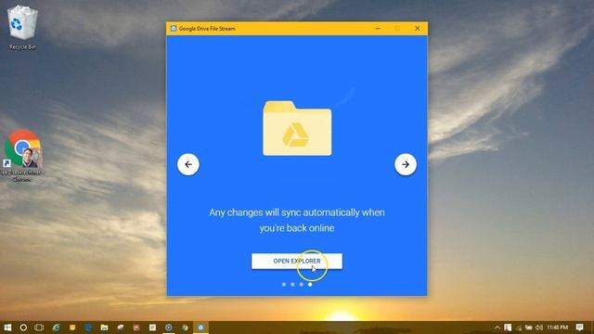594x334 pixels.
Task: Open the volume control in system tray
Action: point(539,328)
